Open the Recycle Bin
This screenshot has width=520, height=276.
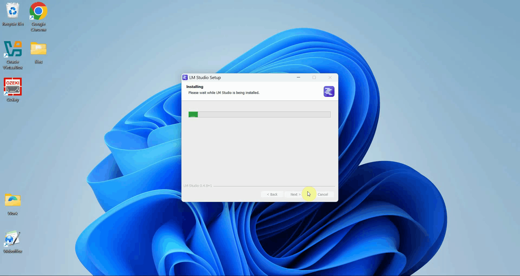(x=13, y=11)
